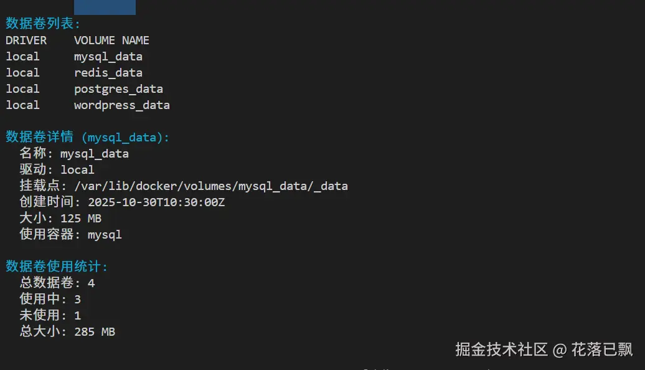645x370 pixels.
Task: Click redis_data in the volume list
Action: tap(108, 73)
